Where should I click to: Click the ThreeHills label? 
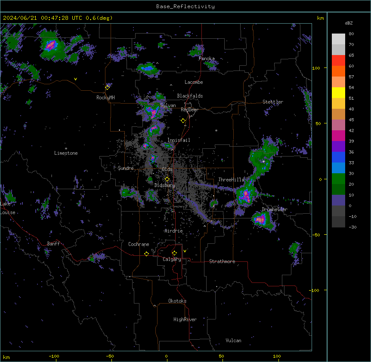[x=231, y=180]
